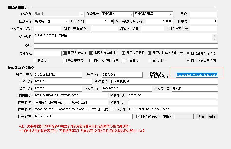Click the 机构代码 field 2034454
Screen dimensions: 231x149
point(63,82)
